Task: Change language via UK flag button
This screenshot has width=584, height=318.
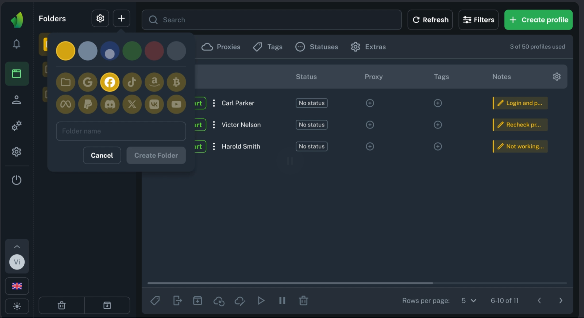Action: [17, 286]
